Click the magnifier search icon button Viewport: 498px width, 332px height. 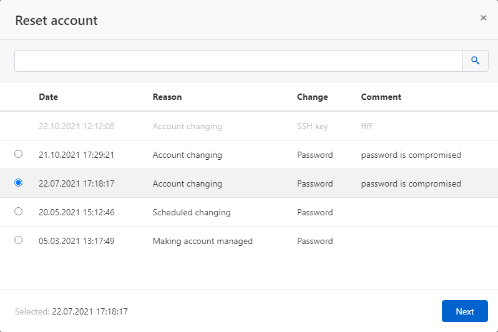pyautogui.click(x=475, y=61)
